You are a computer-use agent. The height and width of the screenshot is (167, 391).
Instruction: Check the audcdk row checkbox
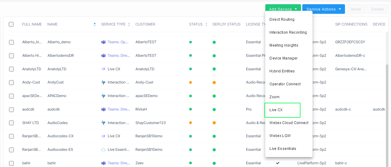point(11,110)
